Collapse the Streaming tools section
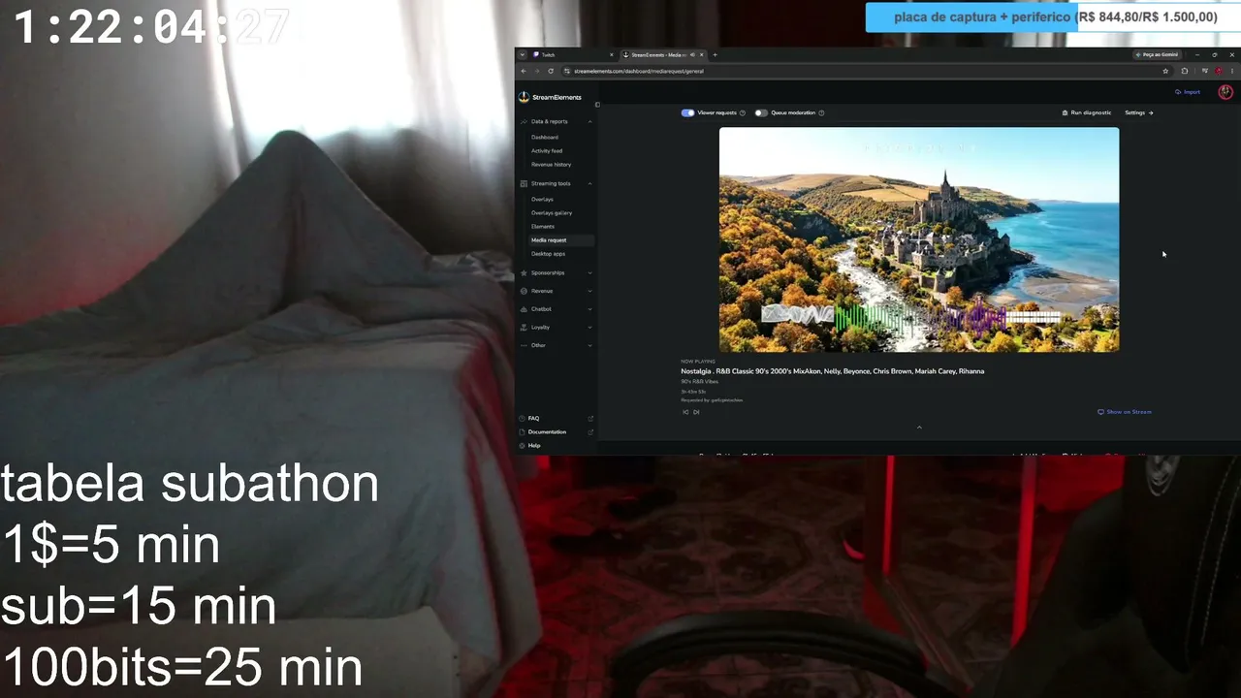This screenshot has height=698, width=1241. pos(590,183)
